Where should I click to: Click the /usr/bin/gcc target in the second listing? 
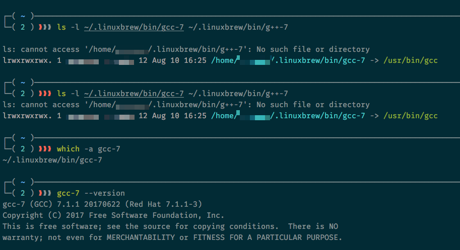pyautogui.click(x=411, y=116)
